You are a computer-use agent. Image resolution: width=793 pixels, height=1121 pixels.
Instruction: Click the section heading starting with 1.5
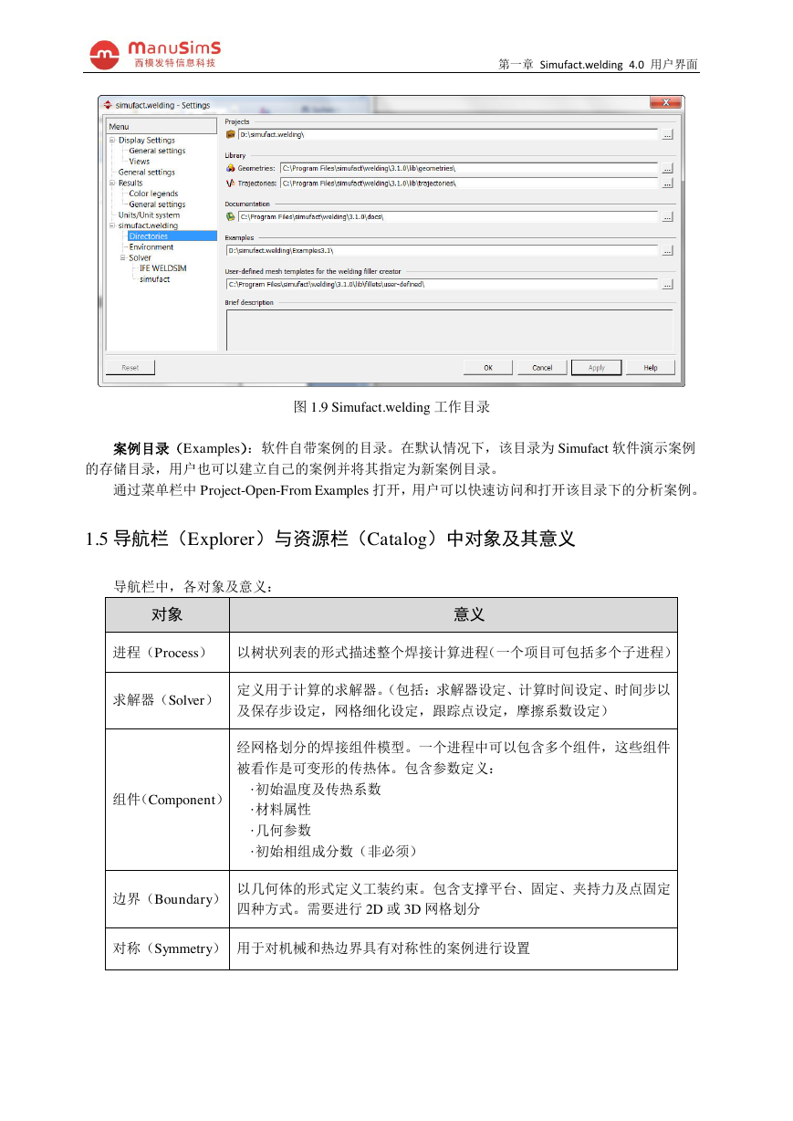(330, 539)
